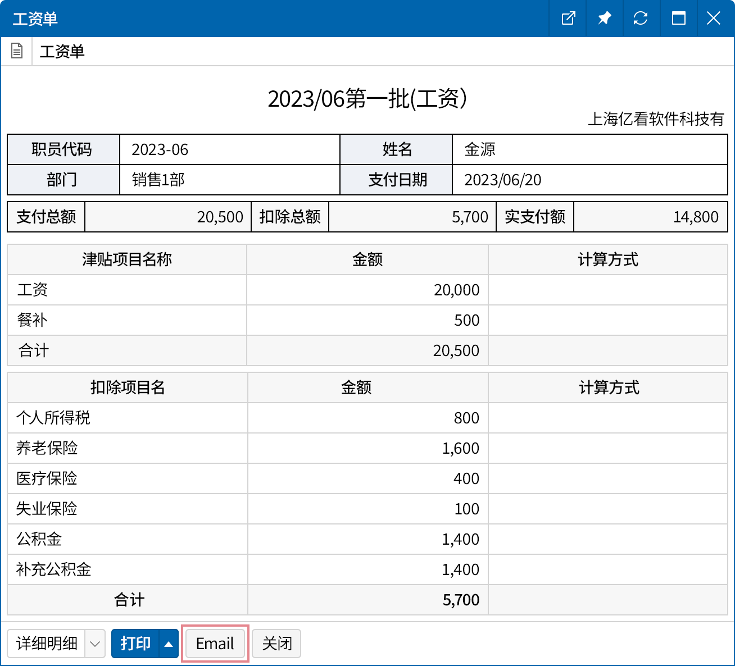Send payslip via Email button

pos(215,644)
